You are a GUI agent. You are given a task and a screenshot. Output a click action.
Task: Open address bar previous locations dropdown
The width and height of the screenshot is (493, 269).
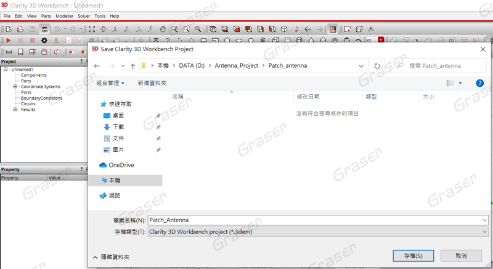pyautogui.click(x=361, y=66)
